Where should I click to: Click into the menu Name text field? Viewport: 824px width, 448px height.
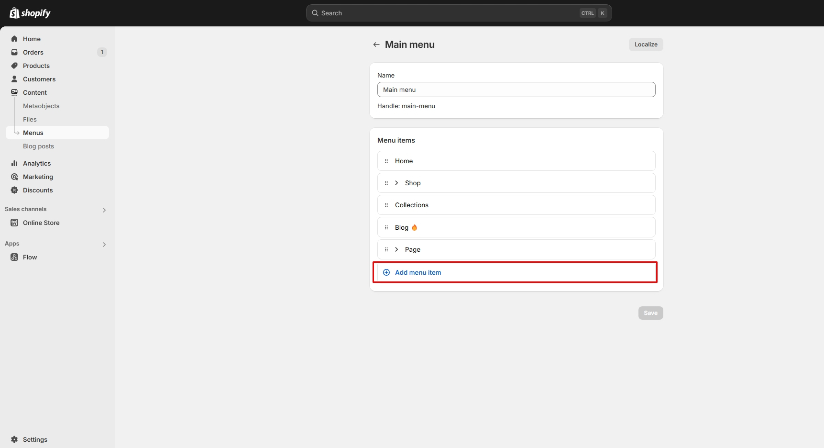tap(516, 90)
